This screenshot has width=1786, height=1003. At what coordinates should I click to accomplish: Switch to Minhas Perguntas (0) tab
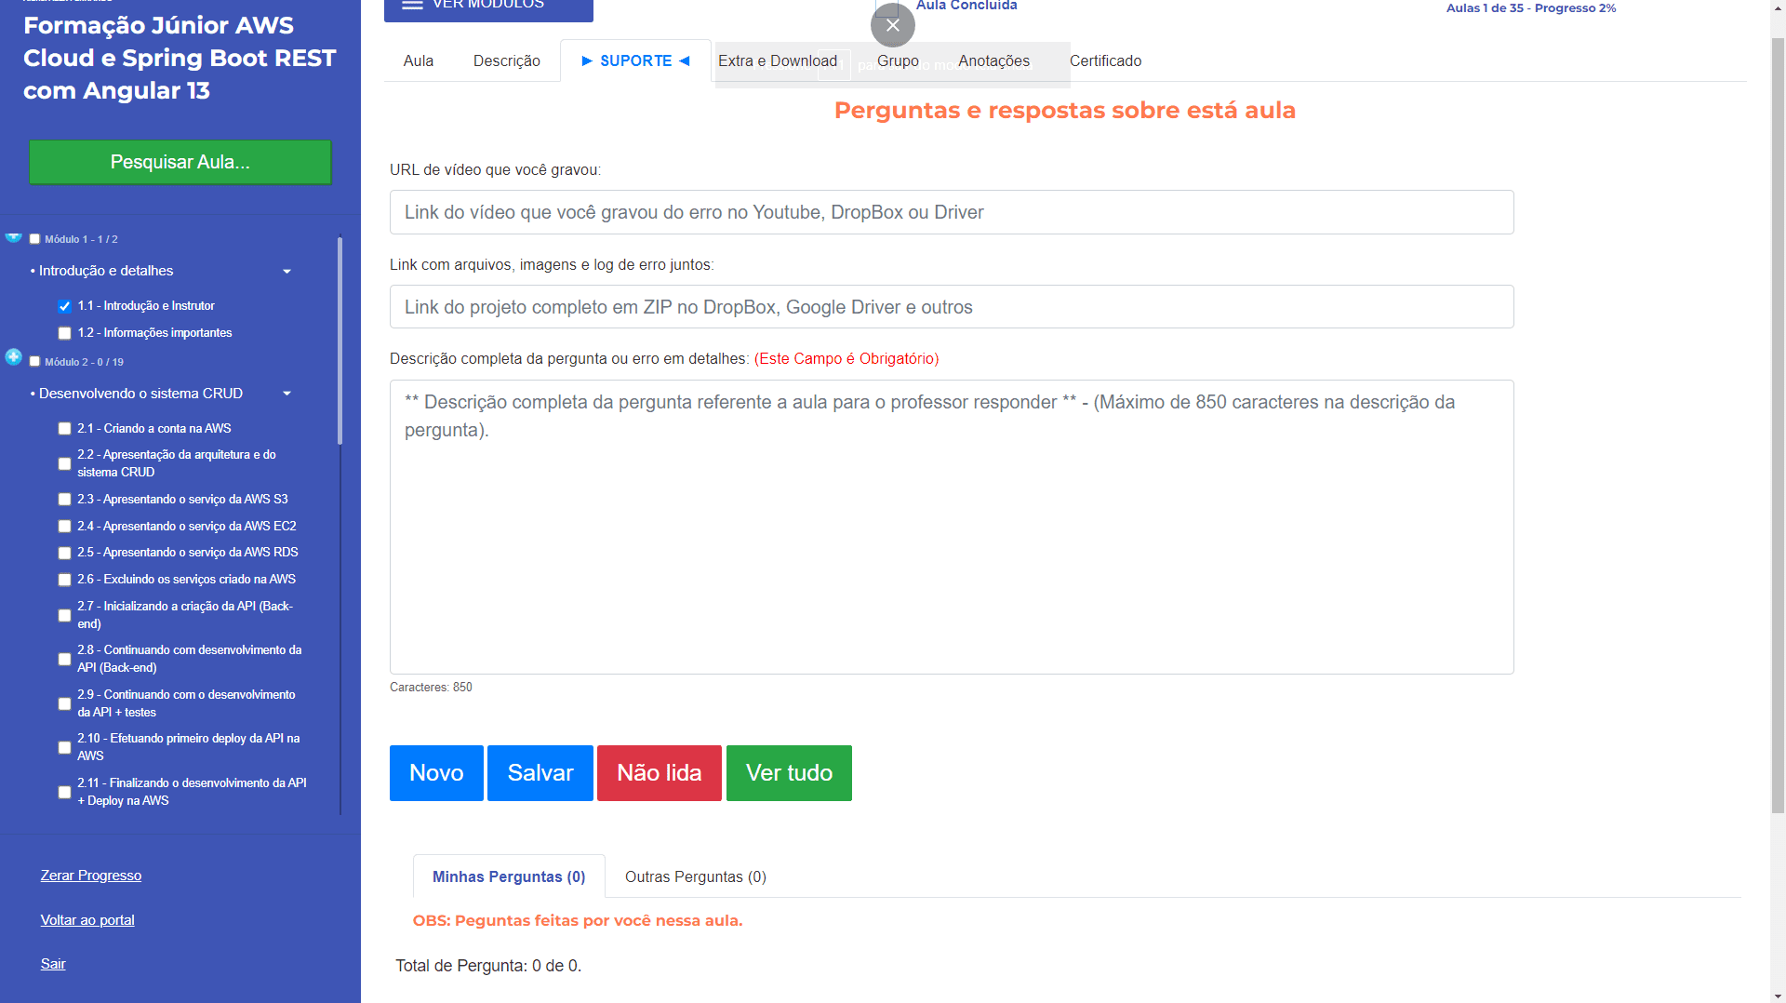click(x=509, y=876)
